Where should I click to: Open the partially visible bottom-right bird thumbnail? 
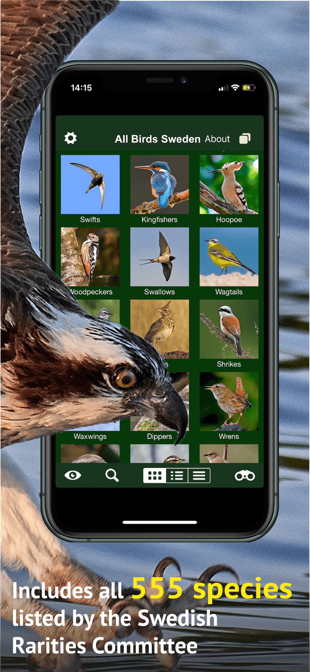[229, 454]
